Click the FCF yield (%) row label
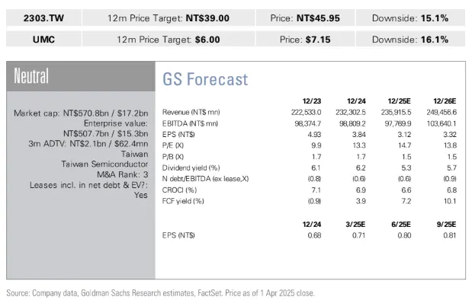This screenshot has width=472, height=300. click(x=183, y=201)
